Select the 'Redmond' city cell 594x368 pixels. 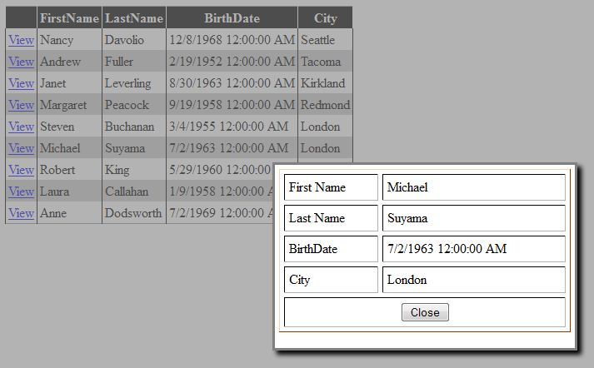pyautogui.click(x=326, y=105)
